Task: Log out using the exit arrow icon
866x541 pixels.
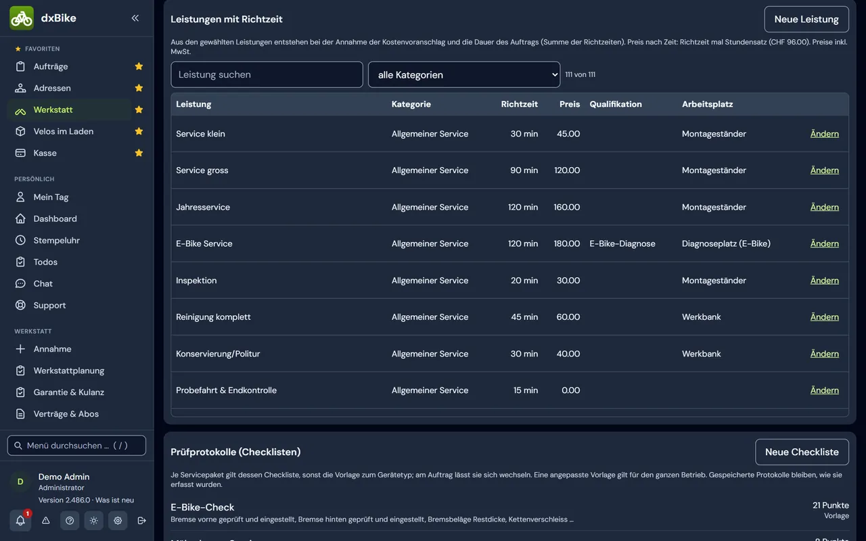Action: (141, 521)
